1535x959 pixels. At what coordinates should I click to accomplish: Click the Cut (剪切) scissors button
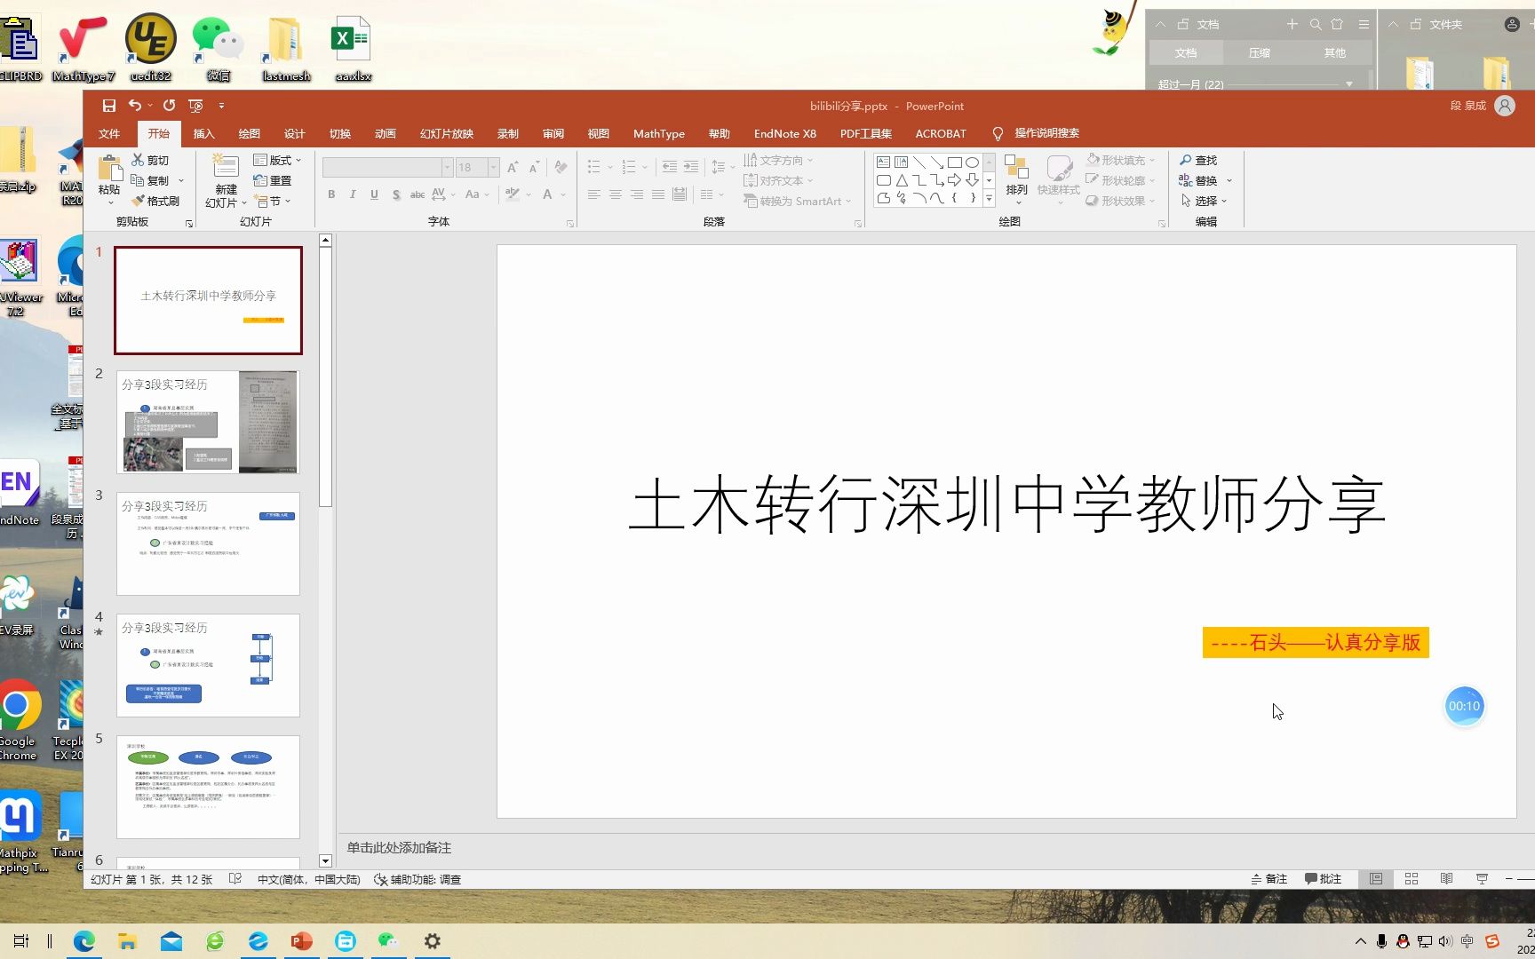coord(150,160)
